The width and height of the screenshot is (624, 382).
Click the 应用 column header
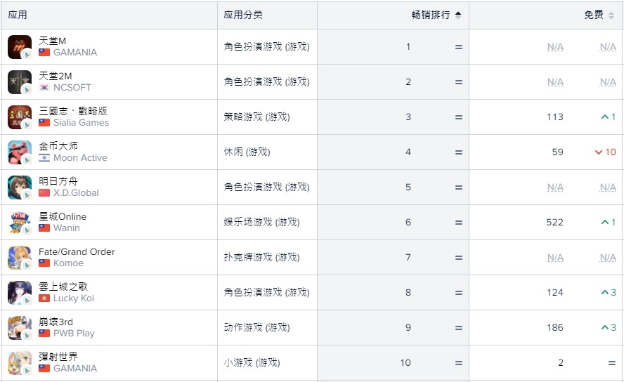(18, 15)
